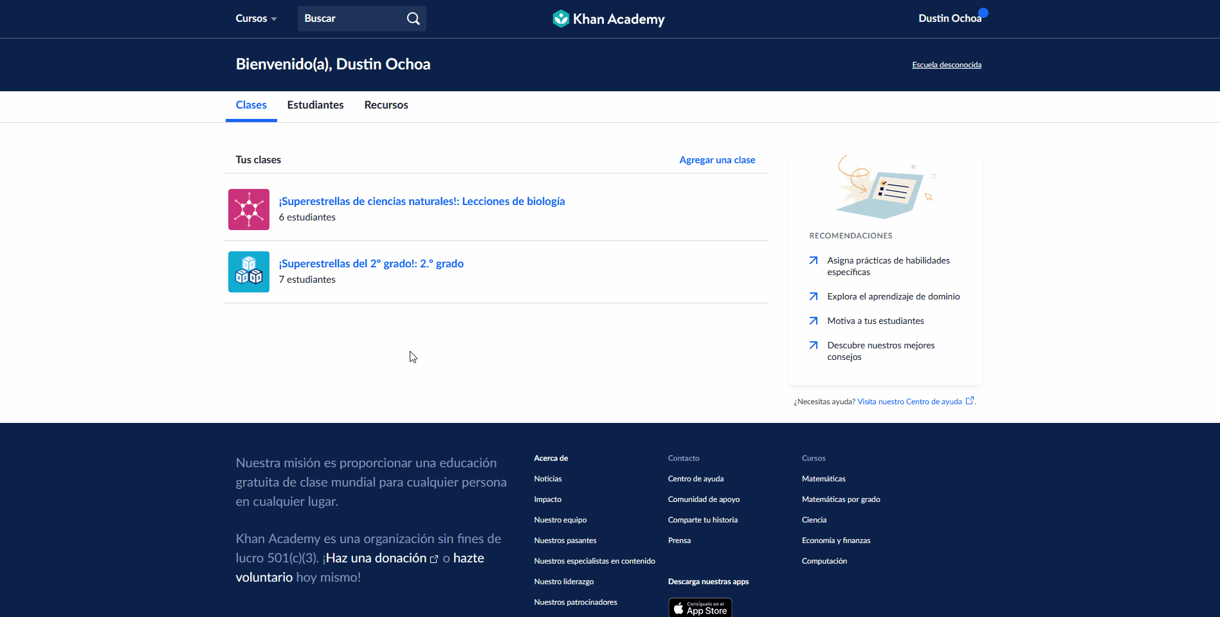
Task: Open the biology class pink molecule icon
Action: [x=249, y=210]
